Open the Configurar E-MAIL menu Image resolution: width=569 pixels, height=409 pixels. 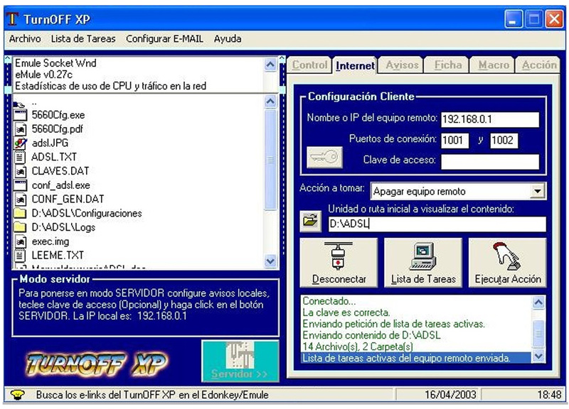click(164, 39)
